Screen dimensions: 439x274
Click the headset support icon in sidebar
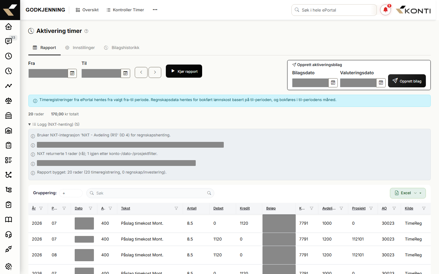9,235
